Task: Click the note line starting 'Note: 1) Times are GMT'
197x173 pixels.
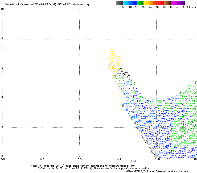Action: tap(83, 166)
